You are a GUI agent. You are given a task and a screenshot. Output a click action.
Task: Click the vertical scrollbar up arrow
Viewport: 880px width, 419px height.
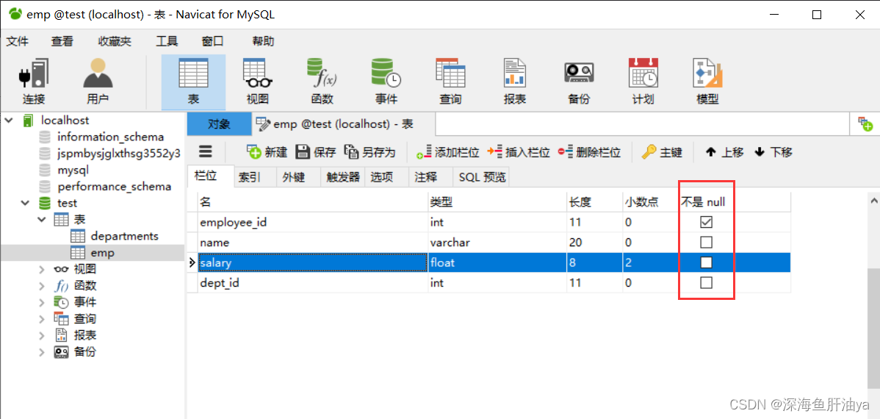tap(874, 201)
